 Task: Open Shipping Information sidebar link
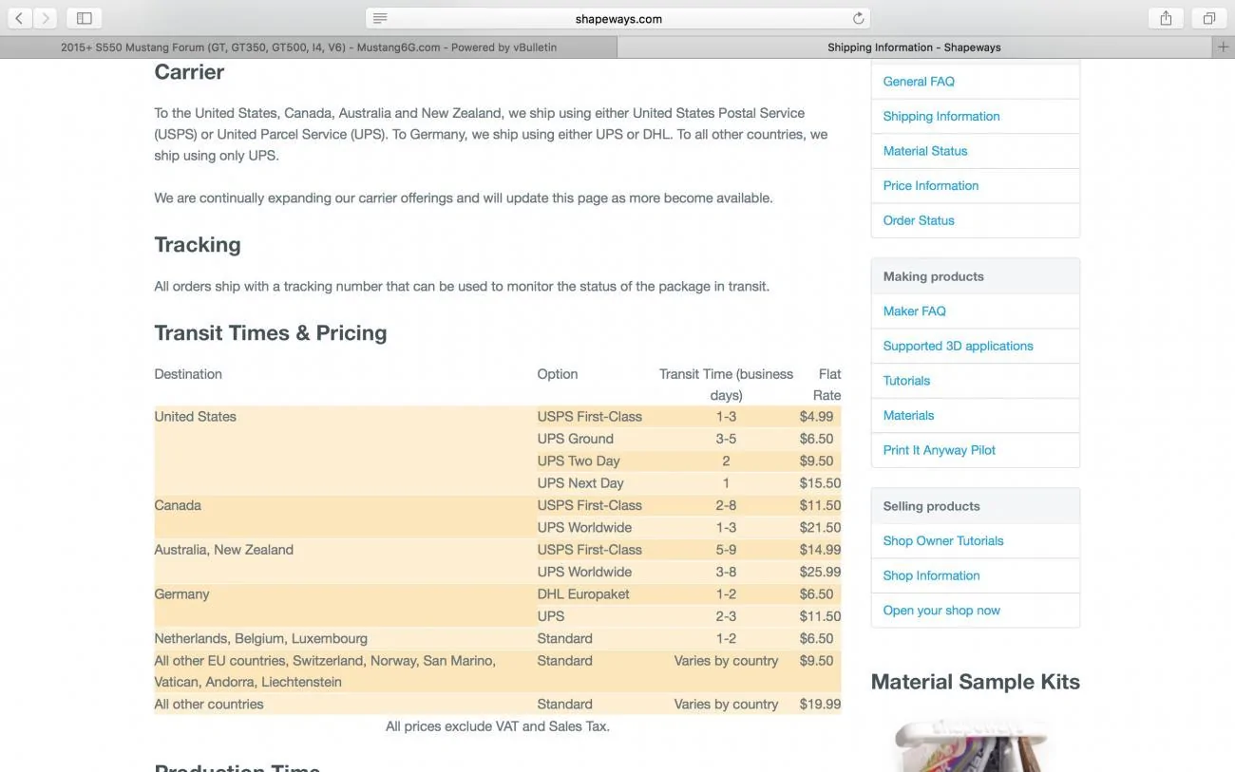(941, 116)
